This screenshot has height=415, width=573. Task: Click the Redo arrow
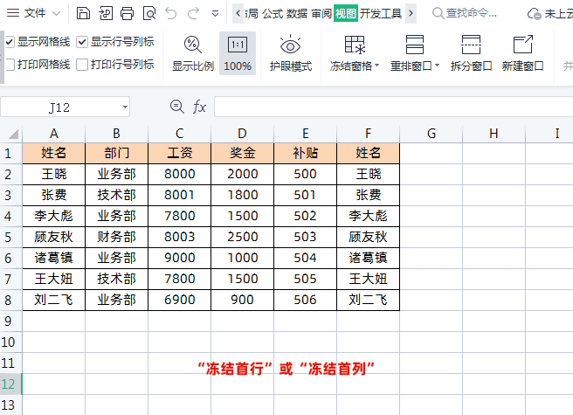coord(193,13)
